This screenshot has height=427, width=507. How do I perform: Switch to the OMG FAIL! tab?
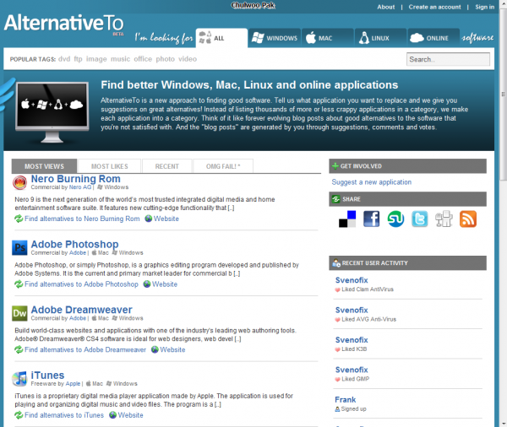tap(223, 166)
